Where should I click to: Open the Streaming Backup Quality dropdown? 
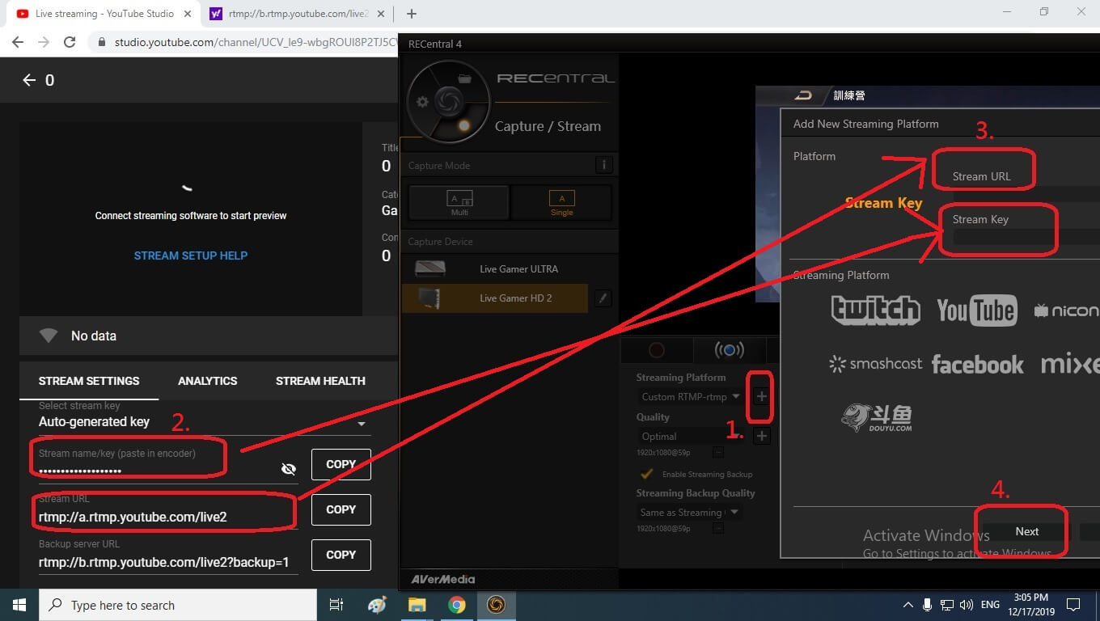click(690, 512)
